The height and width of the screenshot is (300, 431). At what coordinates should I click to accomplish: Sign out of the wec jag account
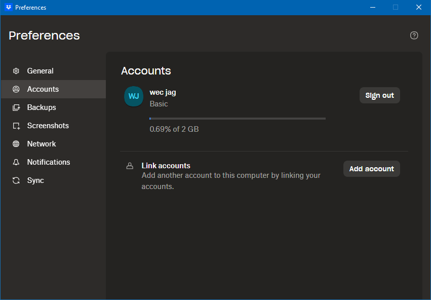click(380, 95)
